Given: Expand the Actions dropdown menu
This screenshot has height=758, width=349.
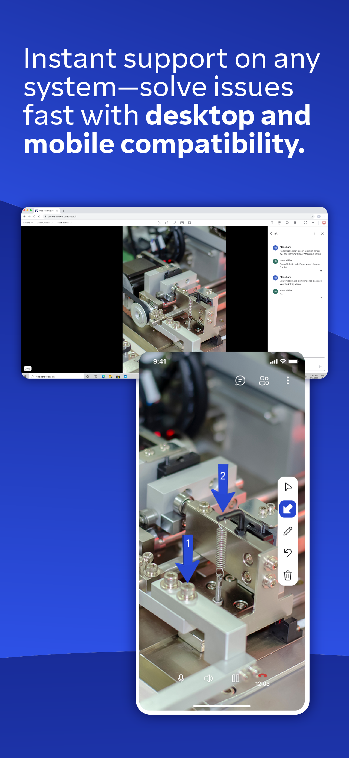Looking at the screenshot, I should pyautogui.click(x=28, y=223).
